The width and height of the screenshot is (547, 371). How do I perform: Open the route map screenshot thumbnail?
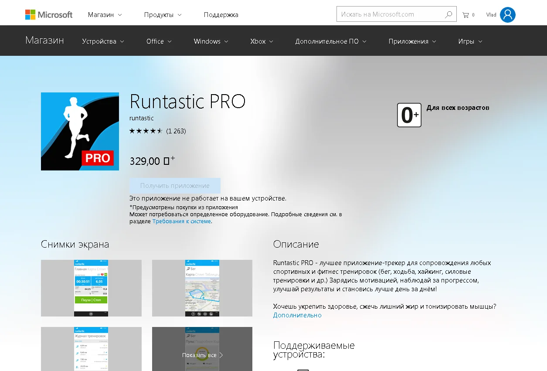point(202,288)
